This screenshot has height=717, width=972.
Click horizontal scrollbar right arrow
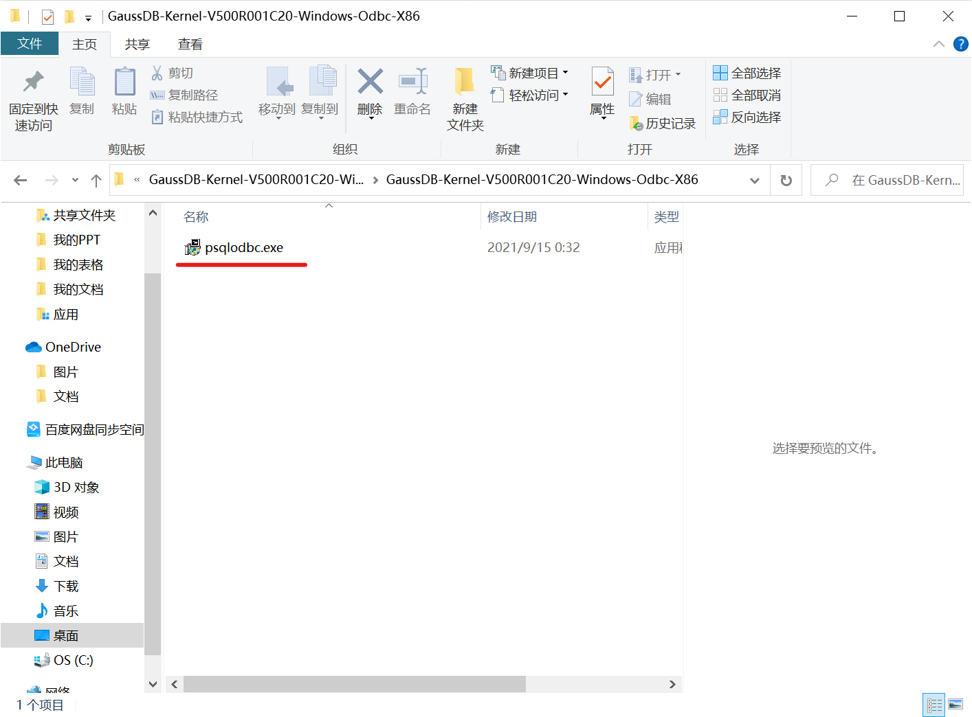(x=672, y=684)
